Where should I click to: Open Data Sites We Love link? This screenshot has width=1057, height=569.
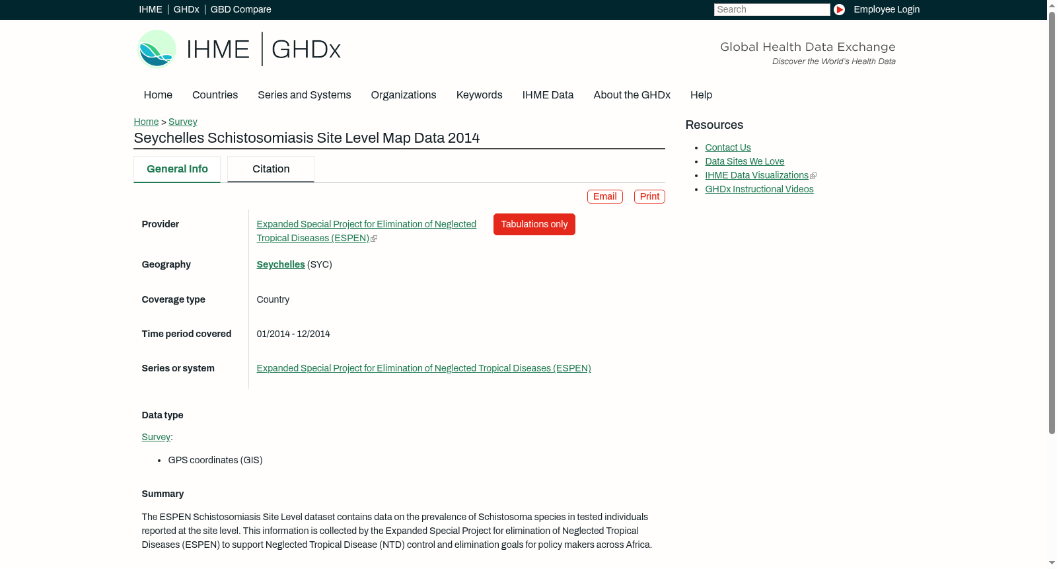click(x=745, y=161)
